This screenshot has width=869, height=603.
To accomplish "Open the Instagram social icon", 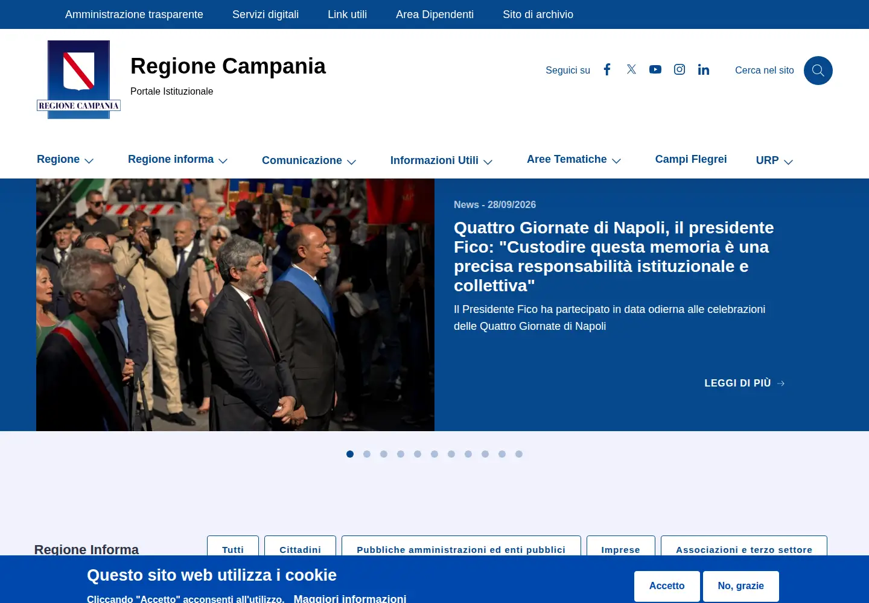I will (x=680, y=70).
